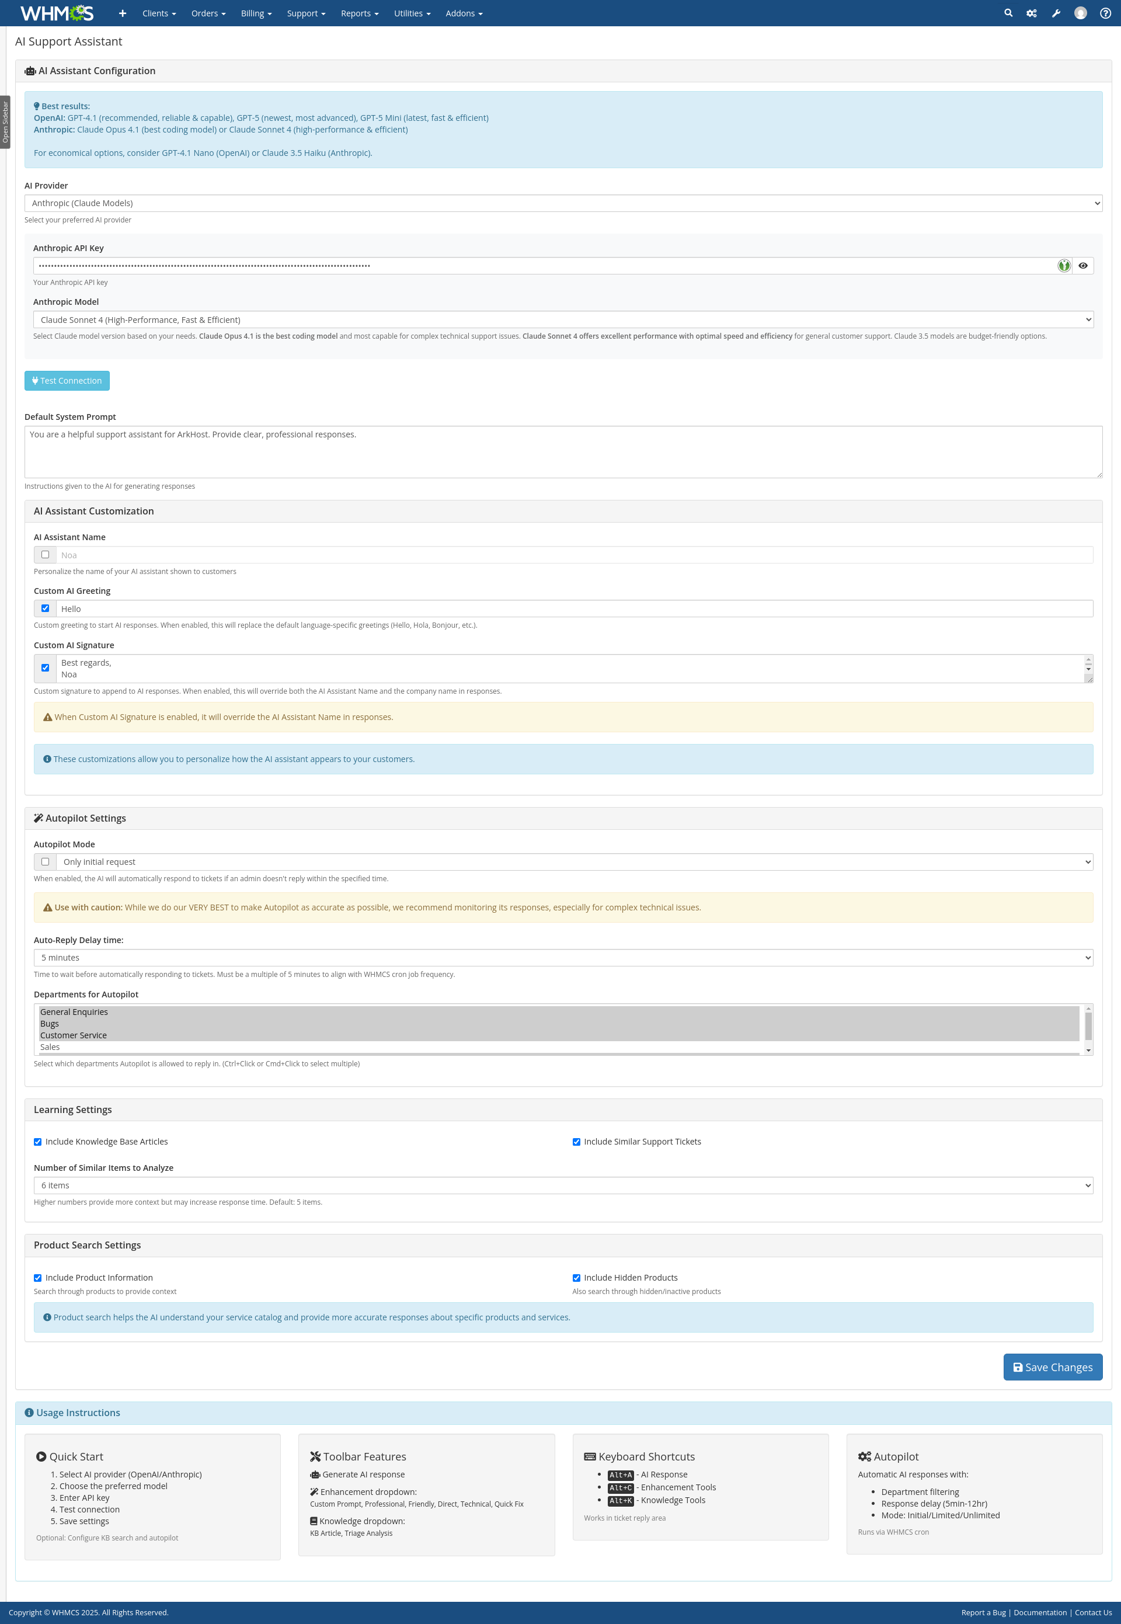The width and height of the screenshot is (1121, 1624).
Task: Select the Customer Service department
Action: 558,1035
